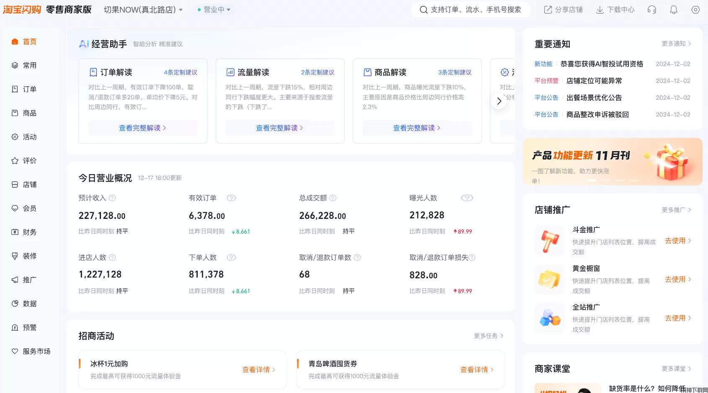708x393 pixels.
Task: Click the 流量解读 chart icon
Action: click(230, 72)
